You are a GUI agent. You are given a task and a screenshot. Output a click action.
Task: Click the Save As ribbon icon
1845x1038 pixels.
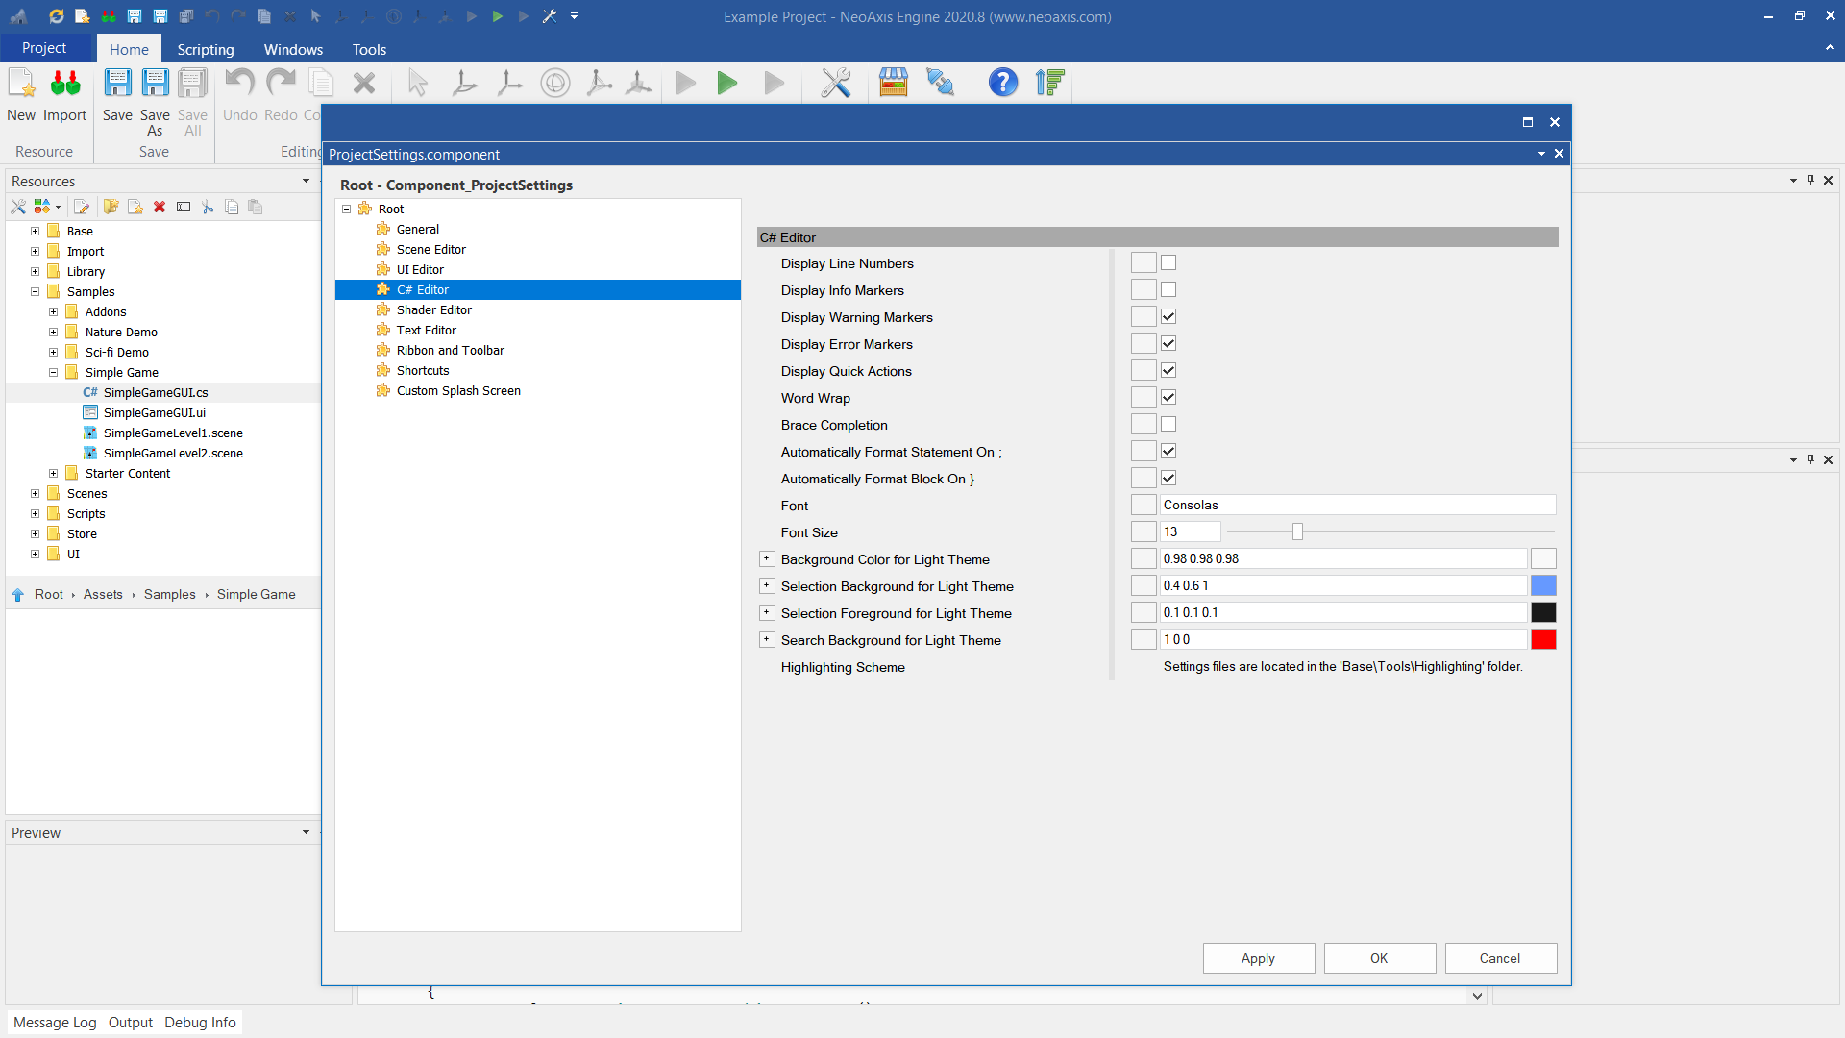[155, 85]
